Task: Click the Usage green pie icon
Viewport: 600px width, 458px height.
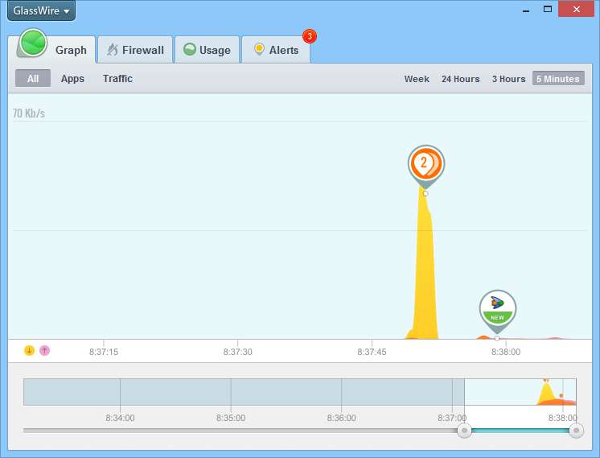Action: [190, 49]
